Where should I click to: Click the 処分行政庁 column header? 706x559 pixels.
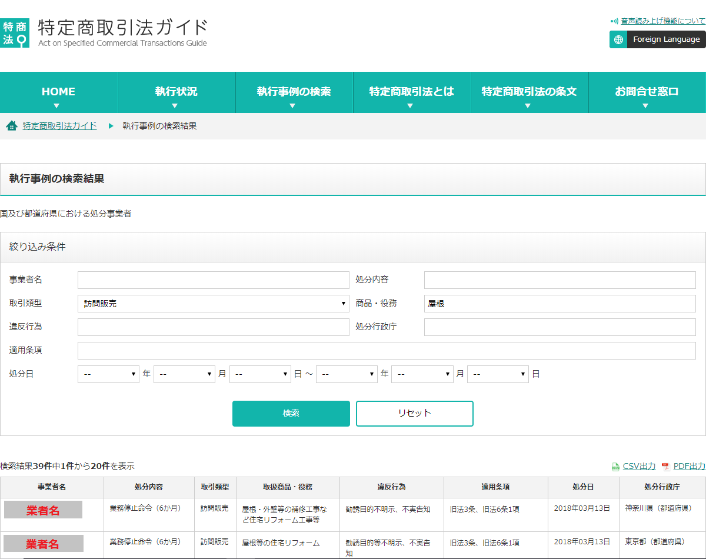pos(662,487)
